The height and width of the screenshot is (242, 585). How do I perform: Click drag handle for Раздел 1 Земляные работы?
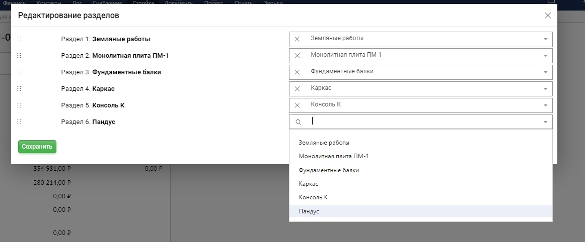tap(19, 39)
